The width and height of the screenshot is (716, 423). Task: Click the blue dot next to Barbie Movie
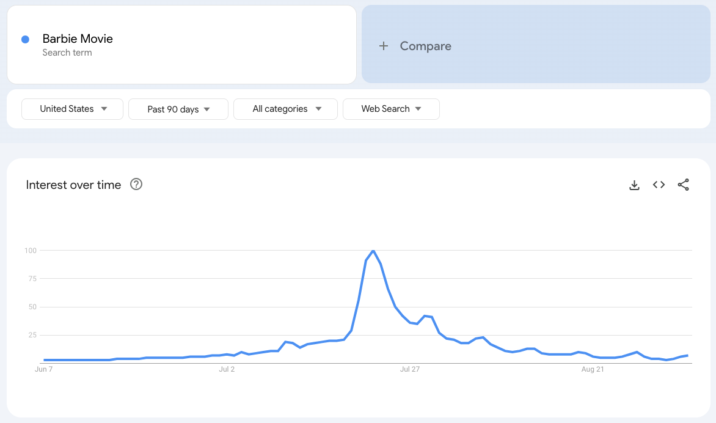26,40
